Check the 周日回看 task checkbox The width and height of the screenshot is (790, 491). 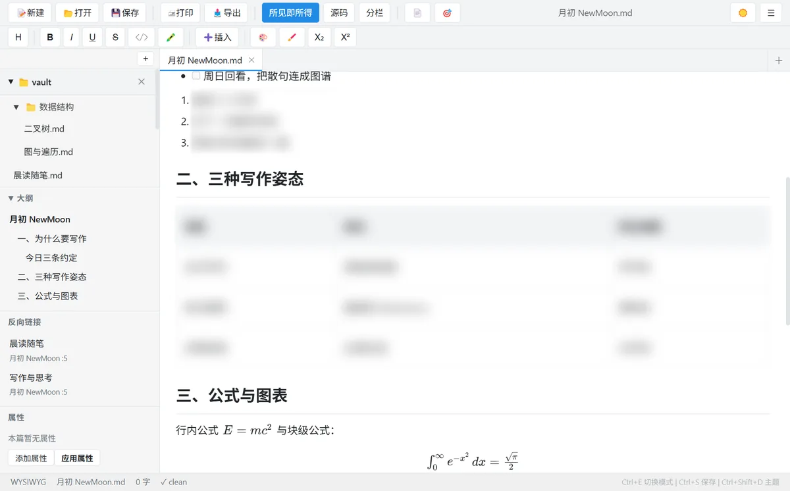tap(196, 76)
